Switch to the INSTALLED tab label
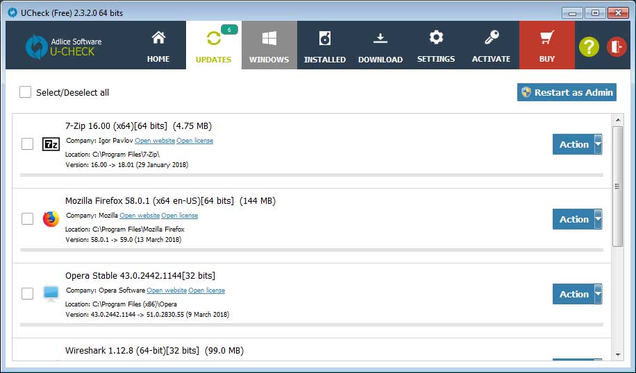The image size is (636, 373). pyautogui.click(x=325, y=60)
